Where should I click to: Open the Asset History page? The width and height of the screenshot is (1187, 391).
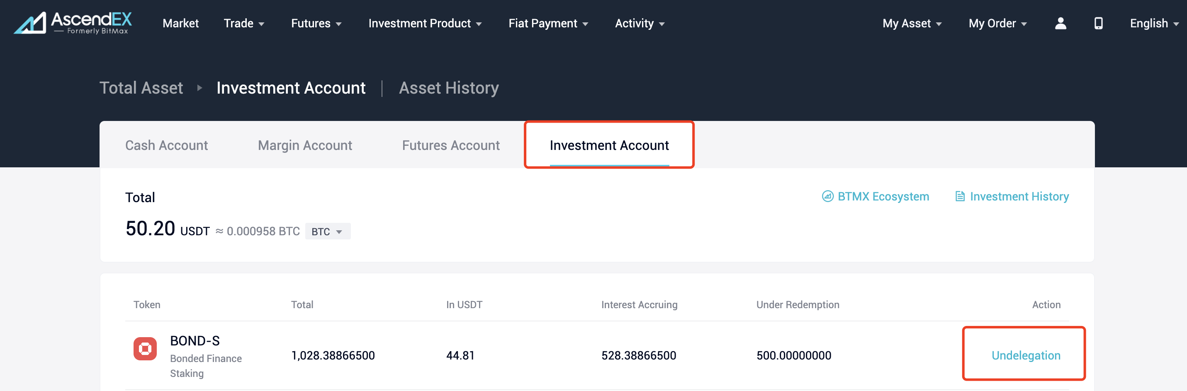(x=449, y=88)
